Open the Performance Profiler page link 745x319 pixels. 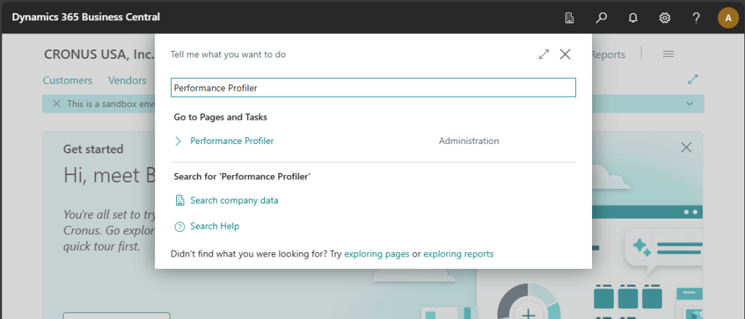coord(232,141)
